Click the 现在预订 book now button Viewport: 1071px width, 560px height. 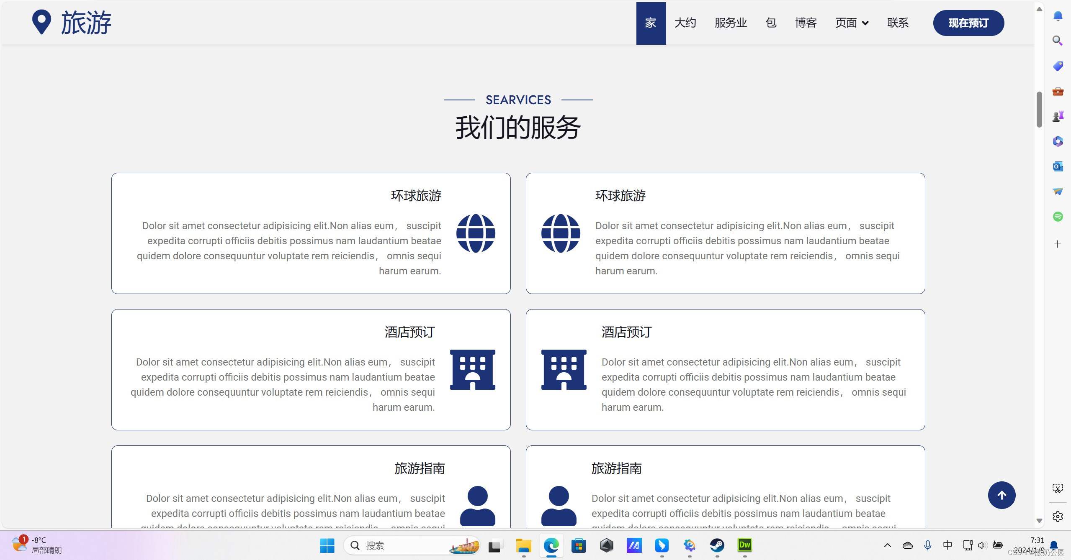coord(968,23)
